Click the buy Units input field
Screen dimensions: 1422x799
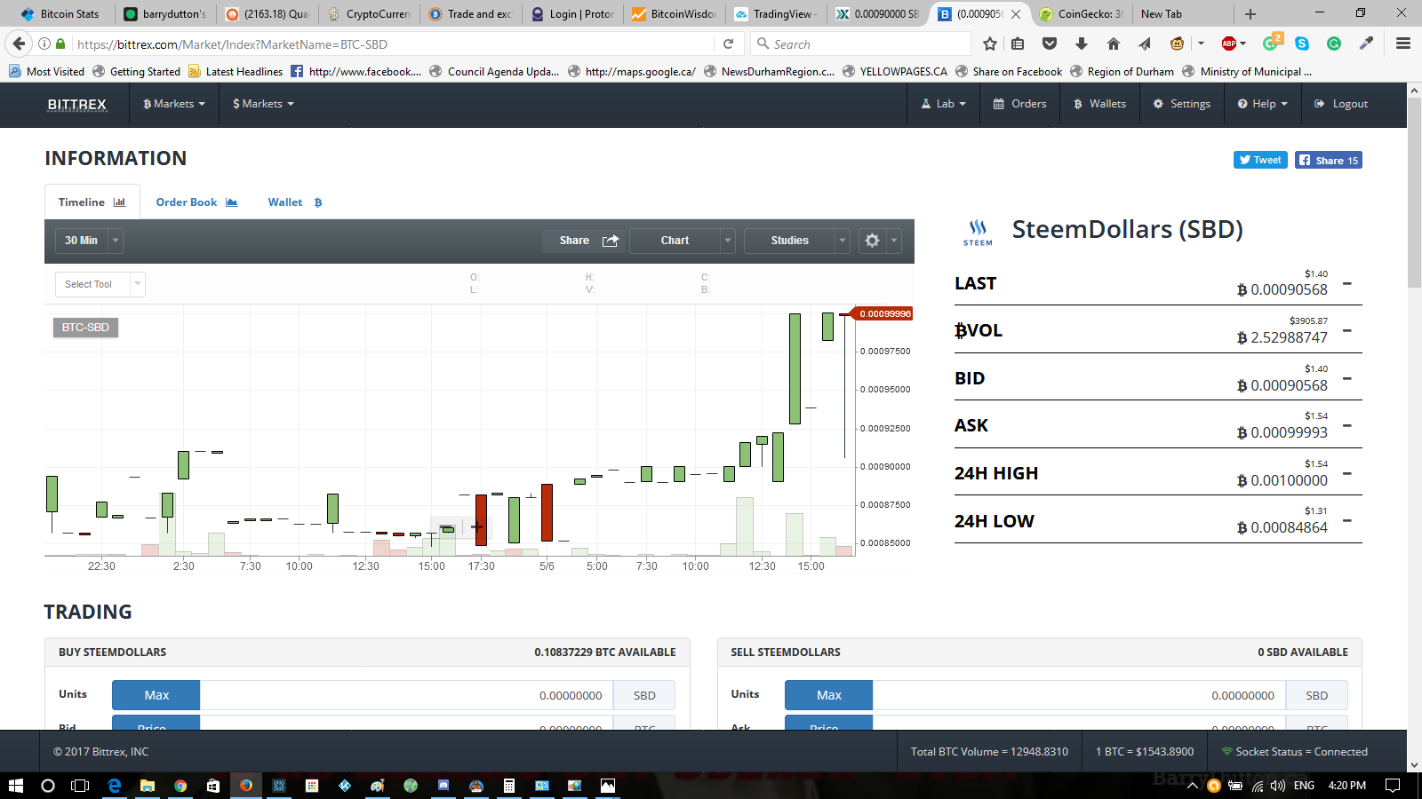[407, 695]
